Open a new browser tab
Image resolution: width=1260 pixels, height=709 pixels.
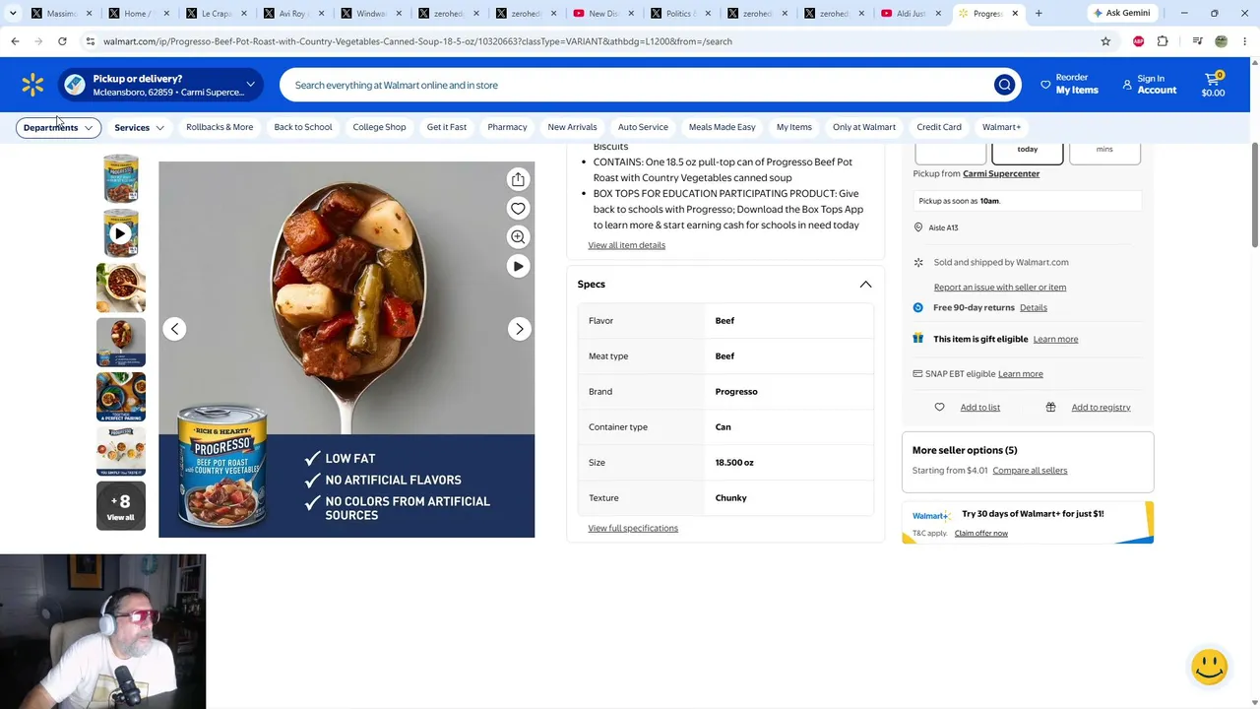click(x=1039, y=13)
